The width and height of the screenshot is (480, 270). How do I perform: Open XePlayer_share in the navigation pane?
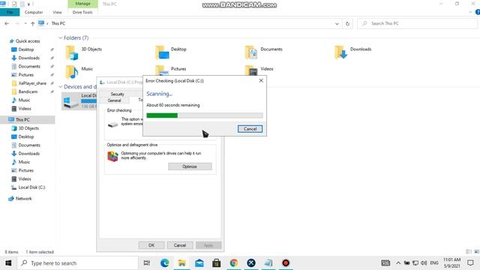[32, 83]
